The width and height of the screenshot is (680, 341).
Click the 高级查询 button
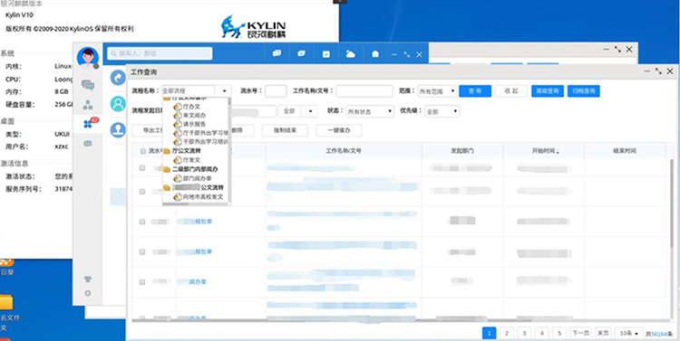point(548,91)
